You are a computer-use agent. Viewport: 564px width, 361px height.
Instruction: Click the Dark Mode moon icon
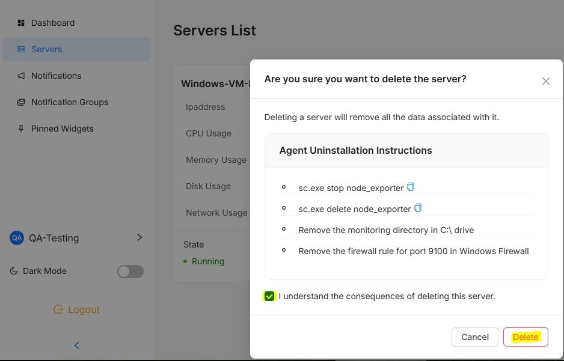[x=14, y=271]
